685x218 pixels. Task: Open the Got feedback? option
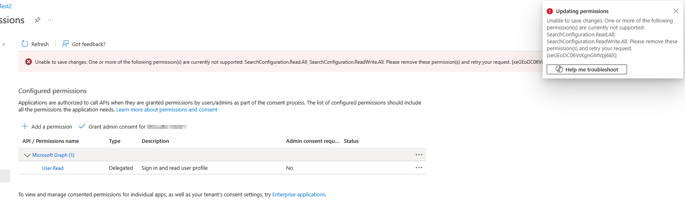84,44
